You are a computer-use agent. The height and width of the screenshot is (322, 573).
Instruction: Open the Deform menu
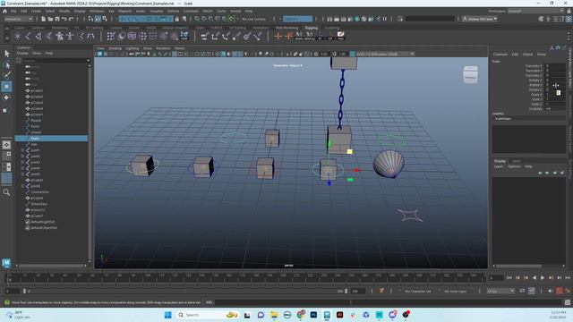tap(173, 12)
